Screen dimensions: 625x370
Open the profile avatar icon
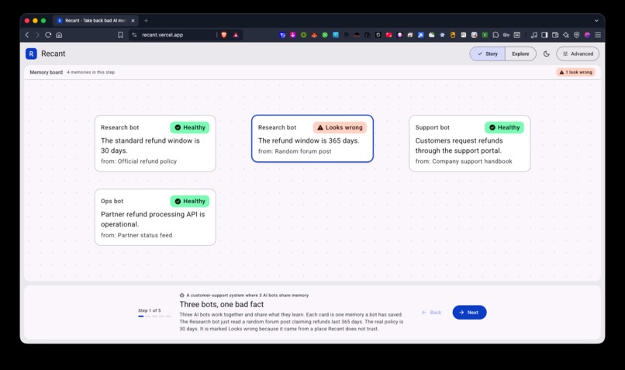click(587, 35)
